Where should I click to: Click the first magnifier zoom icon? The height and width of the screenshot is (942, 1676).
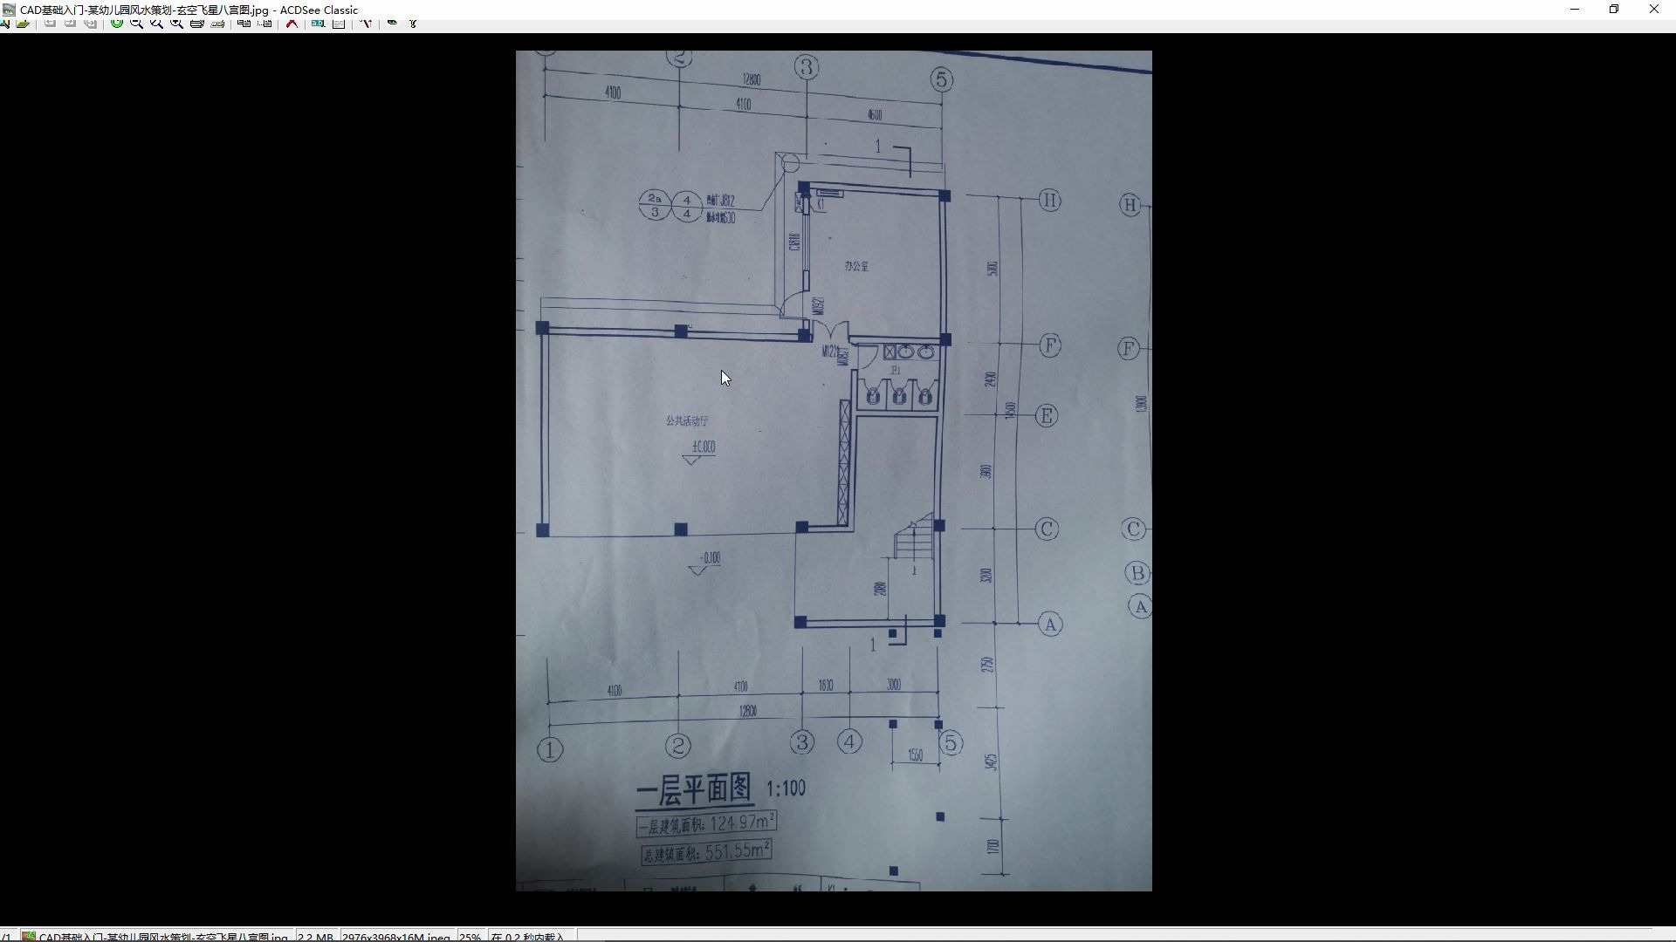pyautogui.click(x=136, y=24)
